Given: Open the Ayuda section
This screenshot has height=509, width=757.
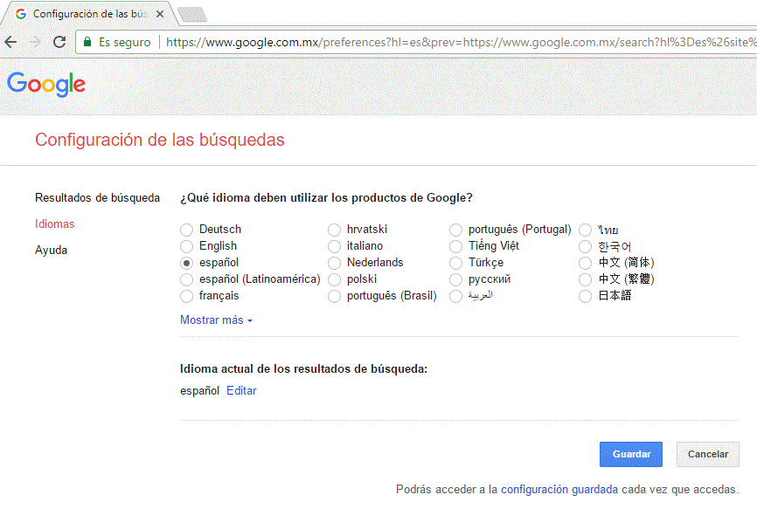Looking at the screenshot, I should click(x=52, y=251).
